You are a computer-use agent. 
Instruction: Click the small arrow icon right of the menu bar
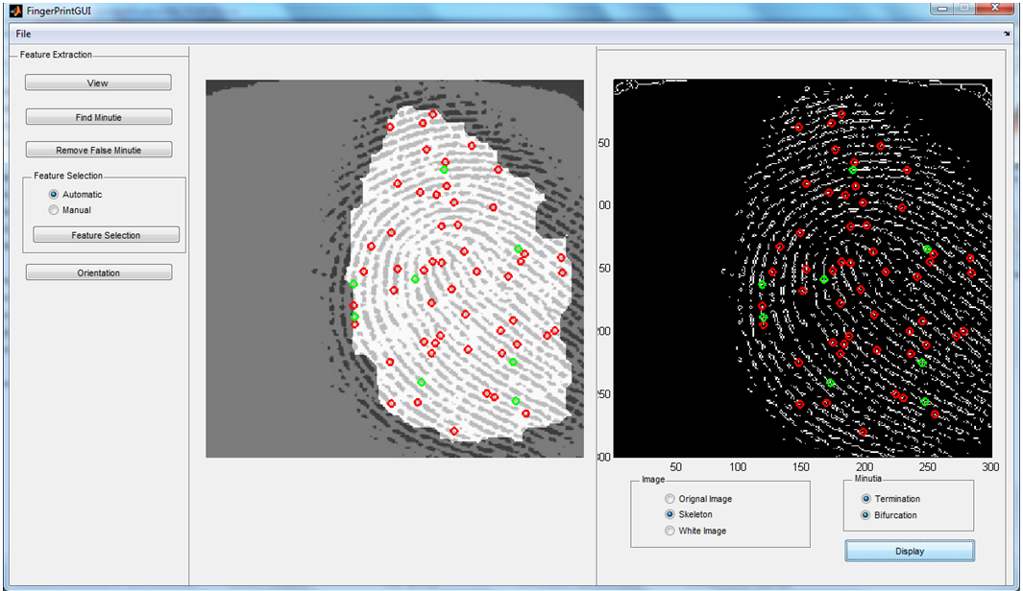[1007, 34]
